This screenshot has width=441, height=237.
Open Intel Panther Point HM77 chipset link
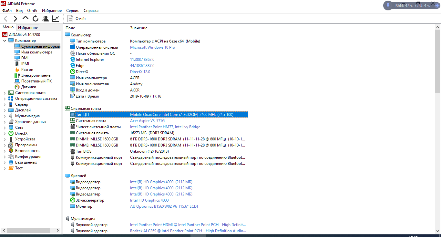(x=165, y=127)
